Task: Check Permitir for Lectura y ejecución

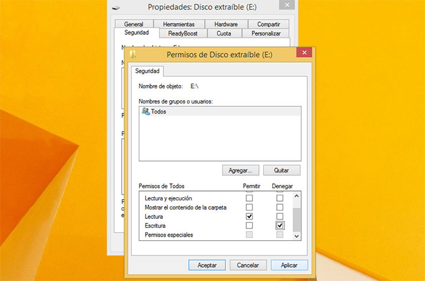Action: [x=249, y=198]
